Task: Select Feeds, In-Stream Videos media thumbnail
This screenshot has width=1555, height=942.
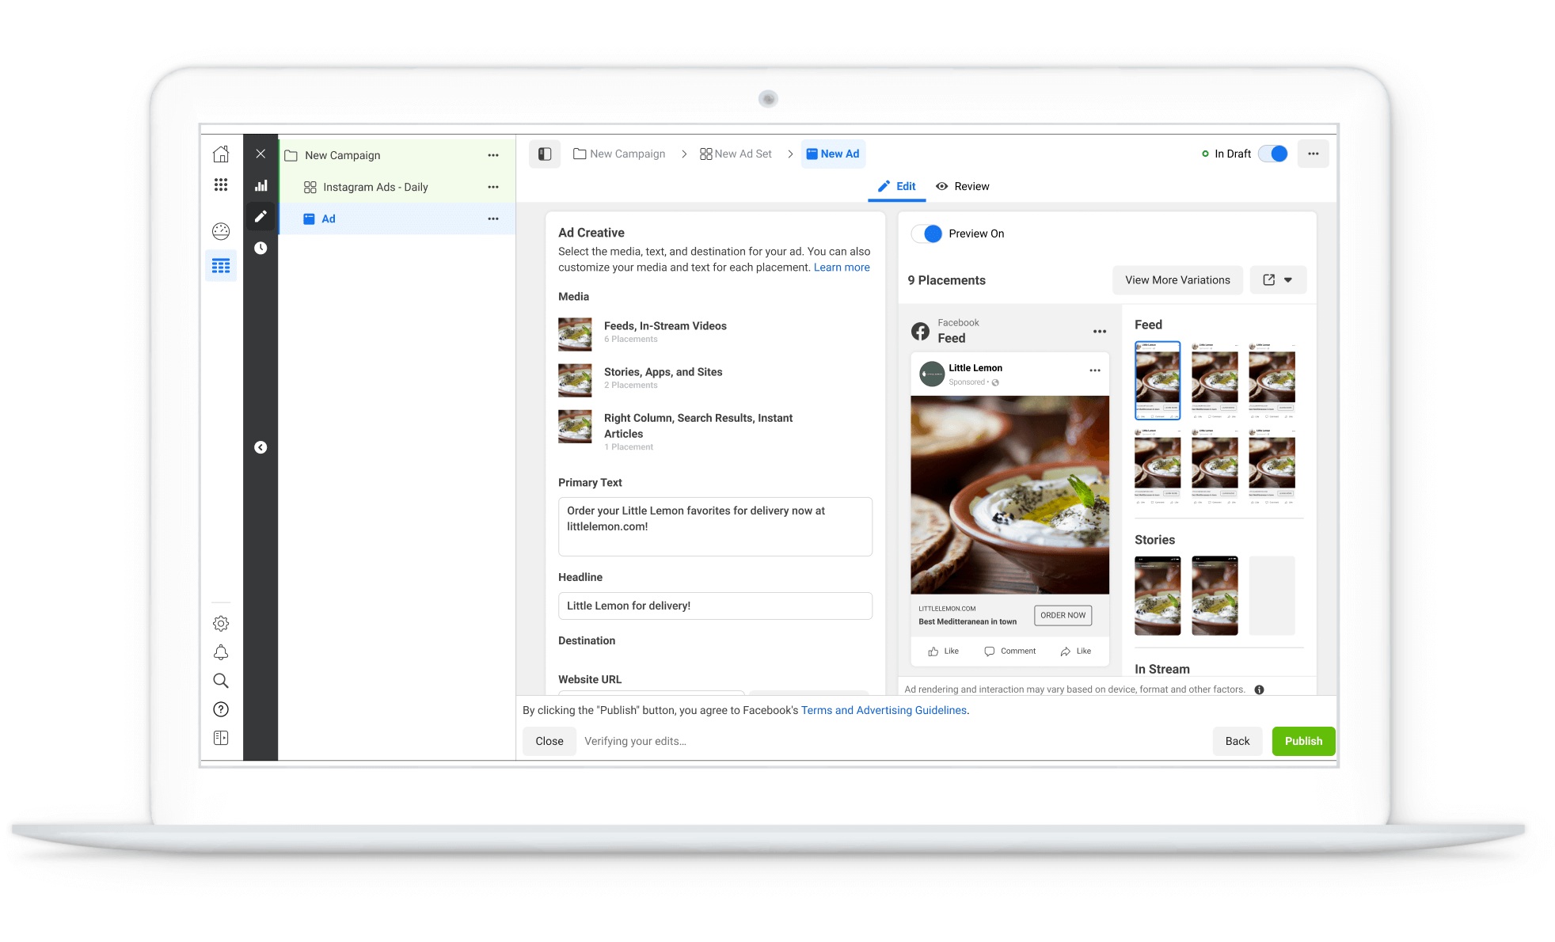Action: pyautogui.click(x=575, y=334)
